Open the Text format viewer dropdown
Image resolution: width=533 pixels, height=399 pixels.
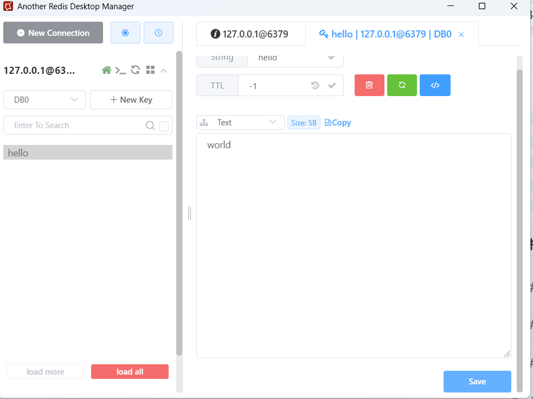(240, 123)
